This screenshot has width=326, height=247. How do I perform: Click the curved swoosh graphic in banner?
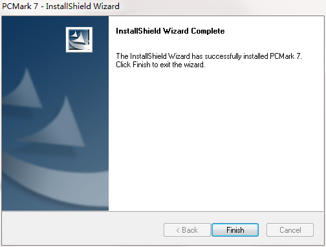pos(55,184)
